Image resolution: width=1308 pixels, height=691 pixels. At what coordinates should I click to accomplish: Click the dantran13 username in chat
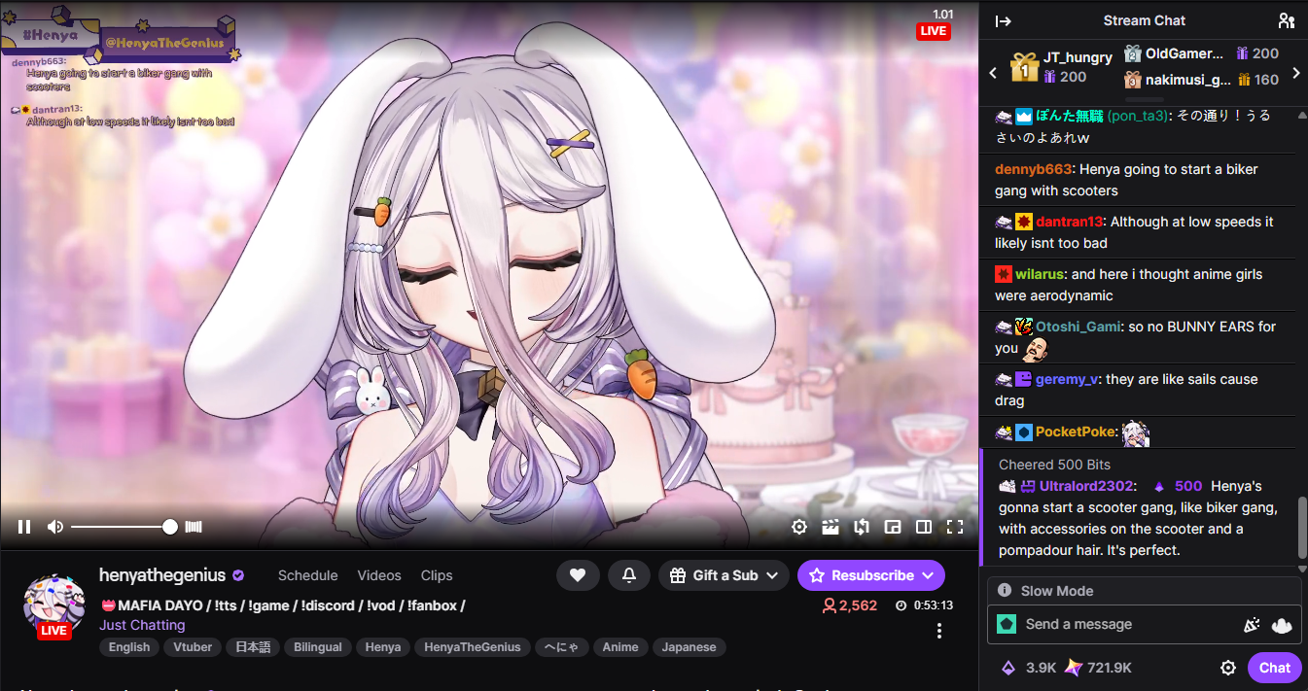point(1070,222)
